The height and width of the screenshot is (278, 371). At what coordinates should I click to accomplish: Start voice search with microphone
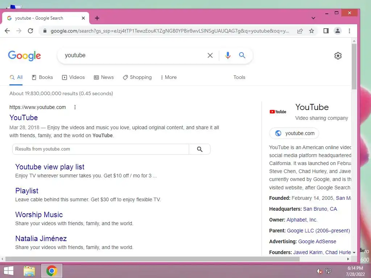(228, 55)
